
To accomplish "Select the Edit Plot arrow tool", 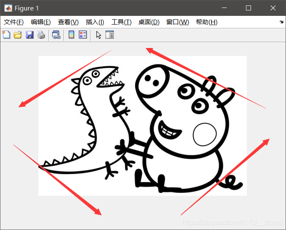I will pos(98,35).
